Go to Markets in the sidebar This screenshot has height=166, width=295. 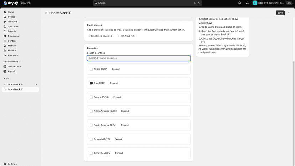pyautogui.click(x=12, y=46)
